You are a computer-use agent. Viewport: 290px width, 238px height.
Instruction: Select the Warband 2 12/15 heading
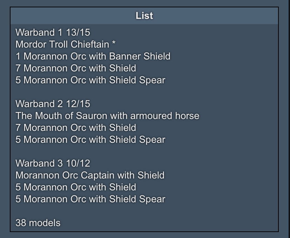tap(53, 104)
